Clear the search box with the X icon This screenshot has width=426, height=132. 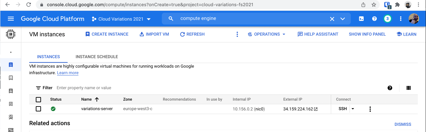332,19
